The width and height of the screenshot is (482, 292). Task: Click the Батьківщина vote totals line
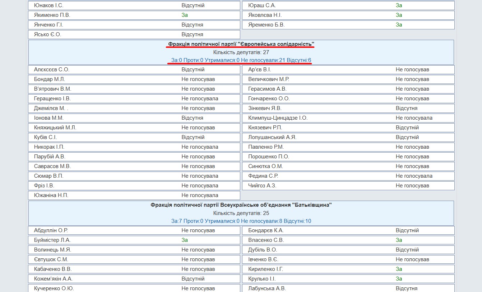click(241, 221)
